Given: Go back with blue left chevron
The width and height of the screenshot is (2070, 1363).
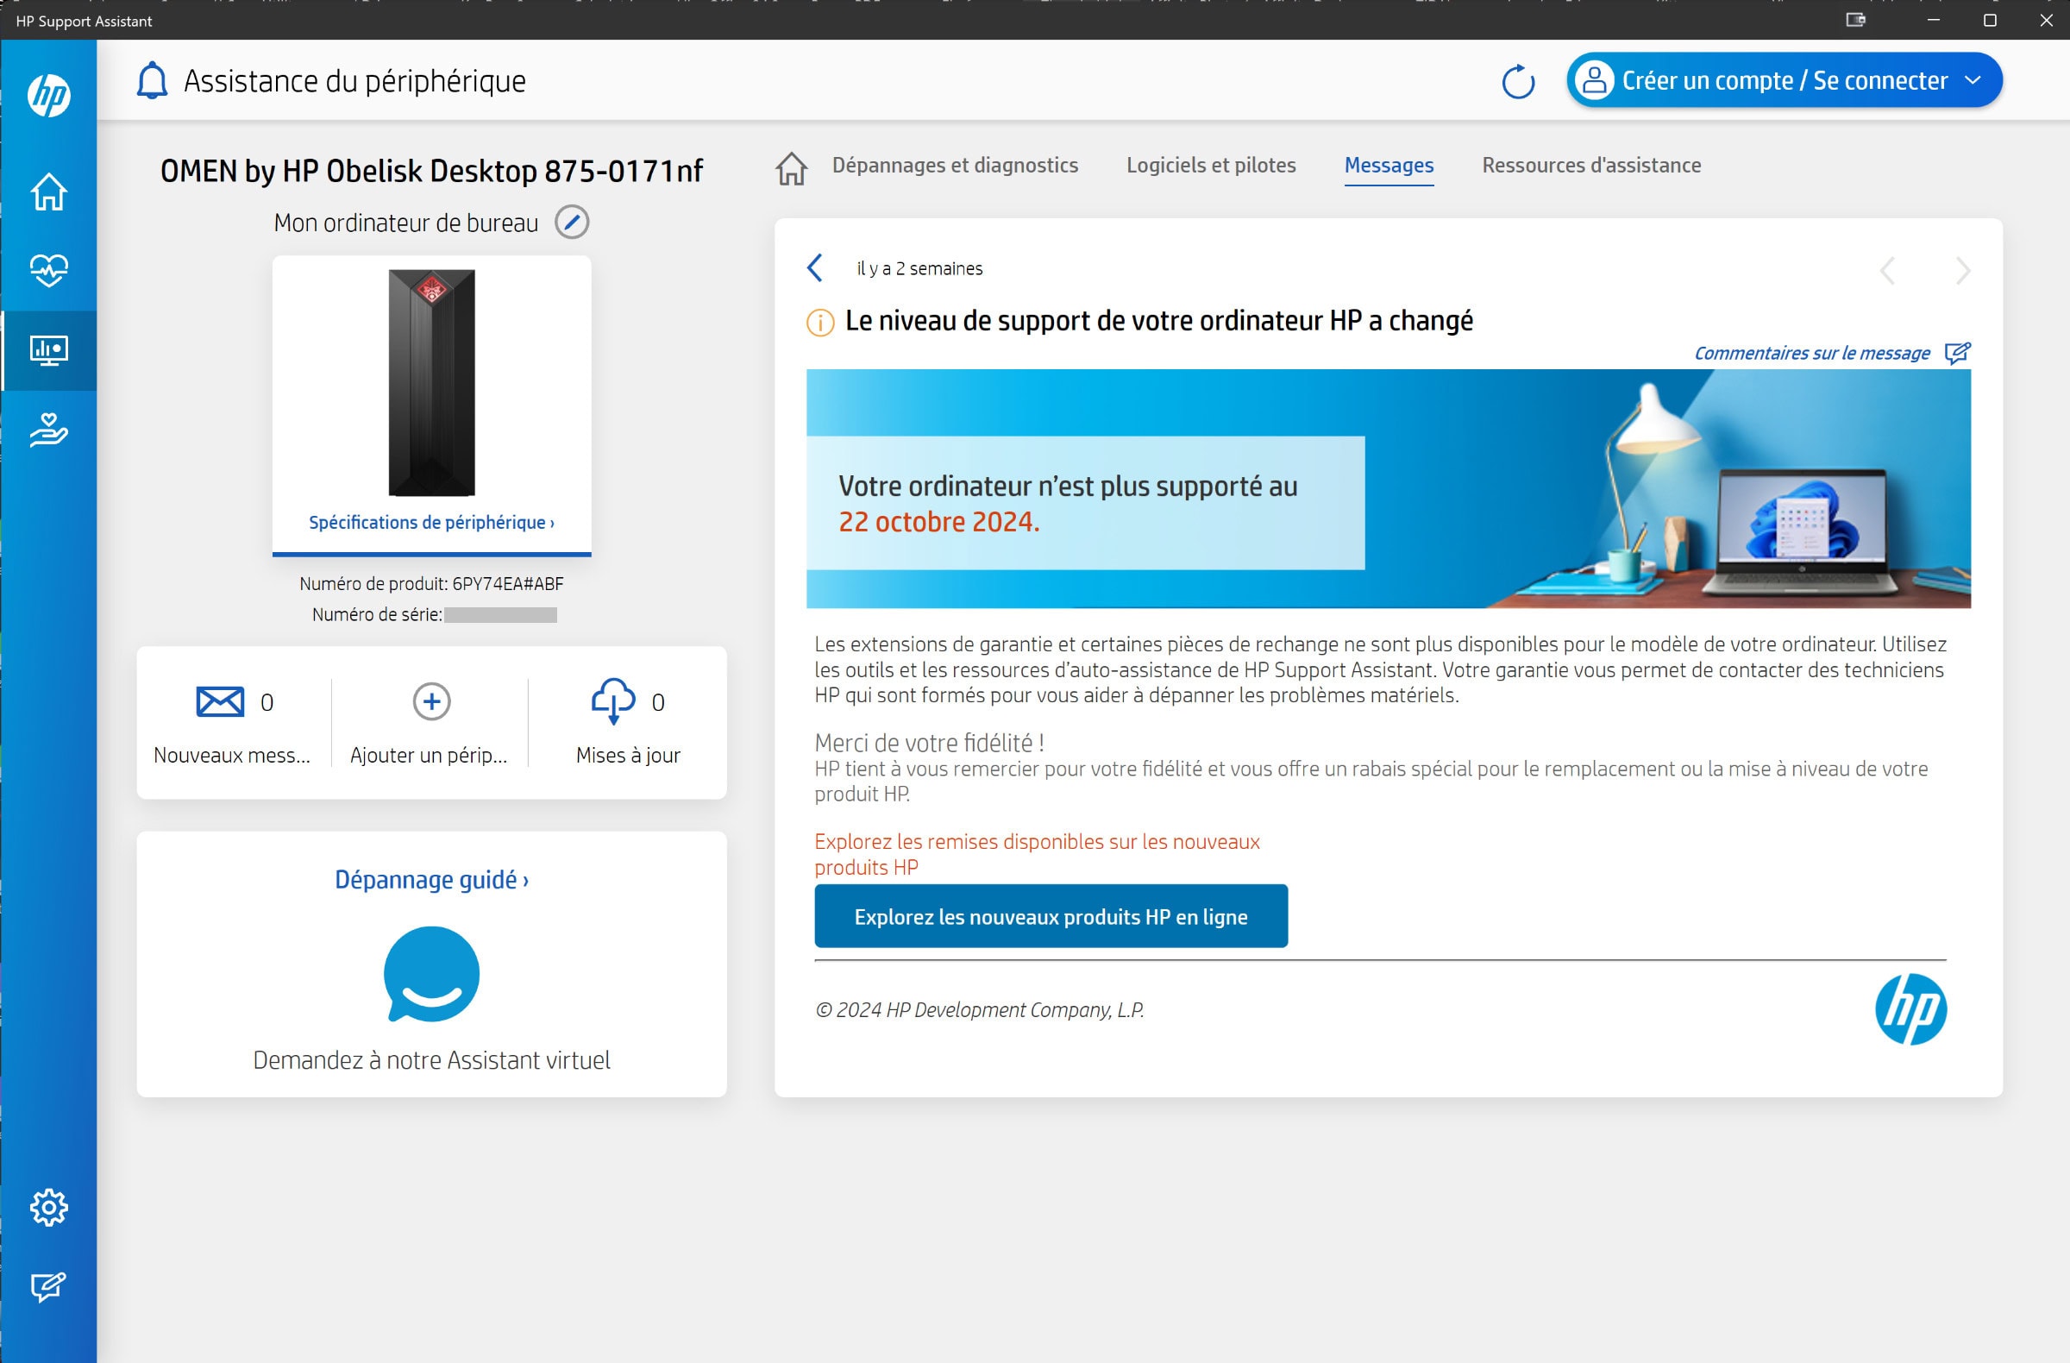Looking at the screenshot, I should [x=815, y=268].
